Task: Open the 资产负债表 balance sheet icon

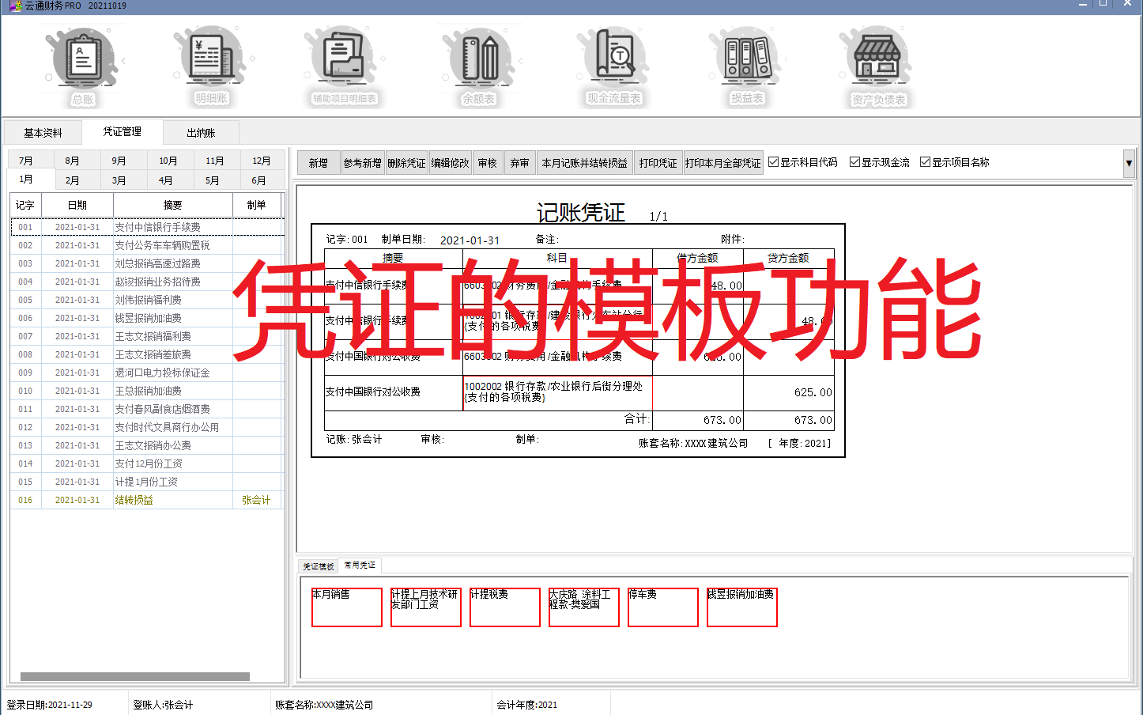Action: point(877,65)
